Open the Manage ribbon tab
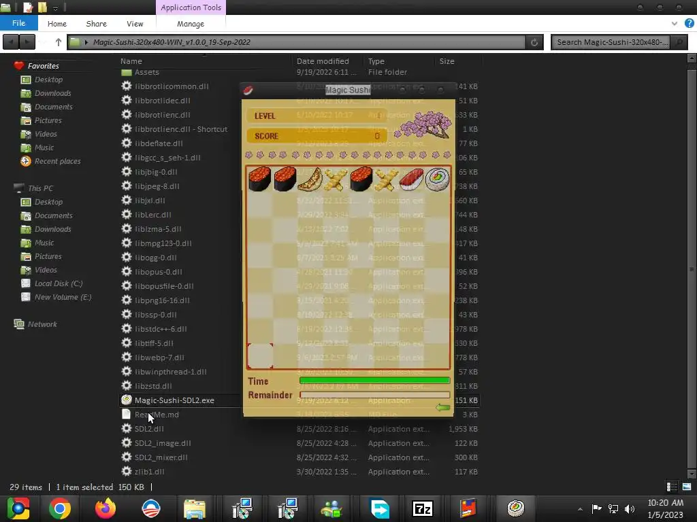This screenshot has height=522, width=697. coord(191,24)
